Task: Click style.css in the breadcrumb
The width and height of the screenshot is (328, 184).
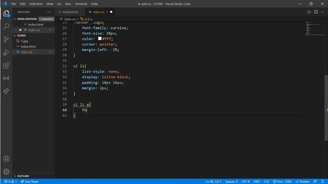Action: (70, 19)
